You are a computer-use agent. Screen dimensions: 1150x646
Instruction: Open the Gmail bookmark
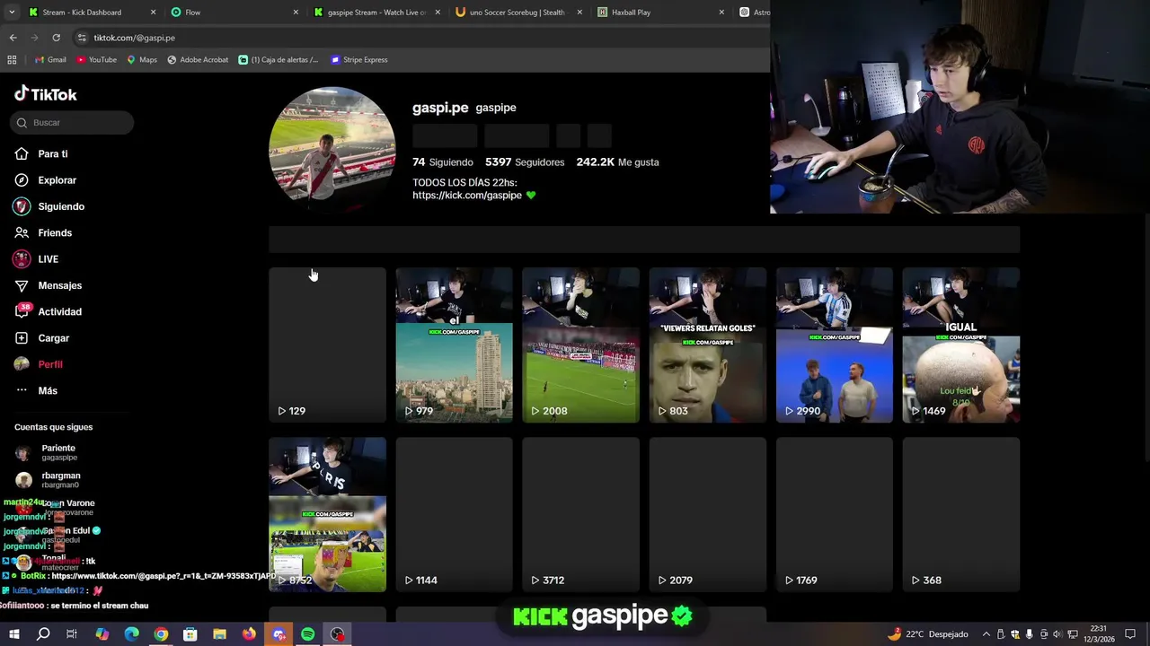click(50, 60)
